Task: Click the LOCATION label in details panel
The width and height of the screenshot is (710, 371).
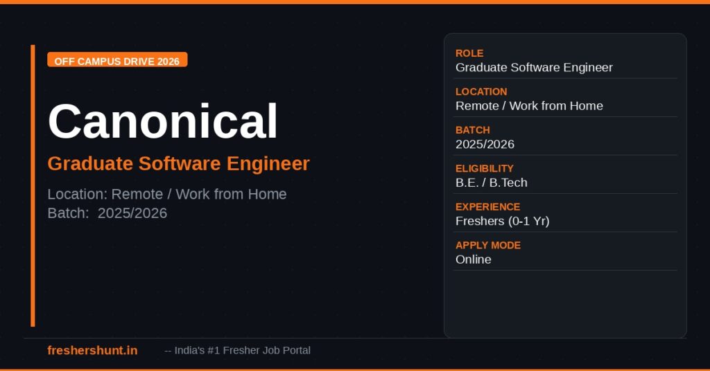Action: point(481,91)
